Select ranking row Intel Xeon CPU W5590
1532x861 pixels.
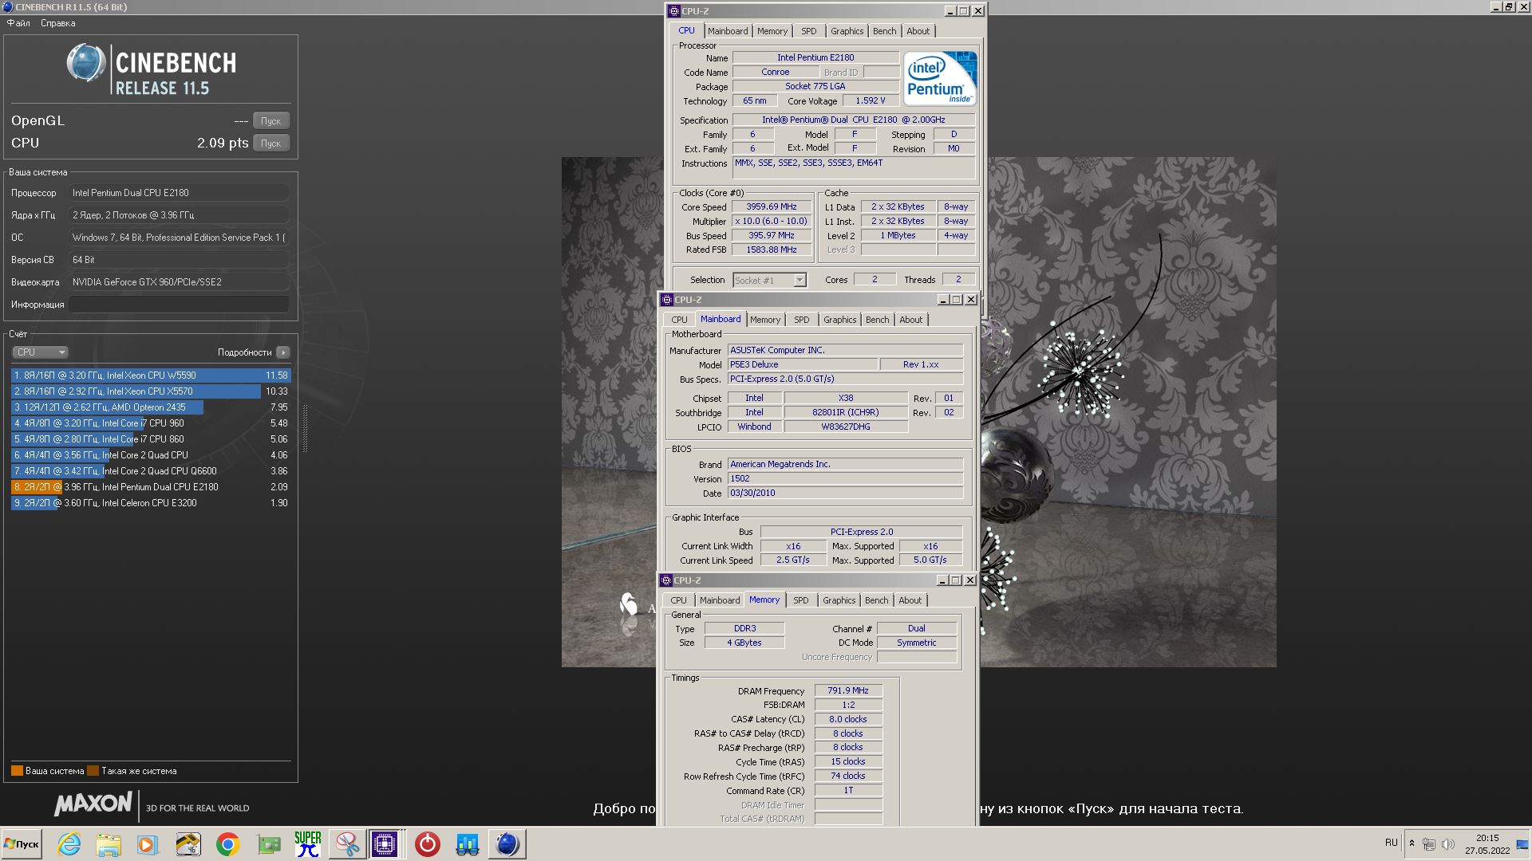pos(151,375)
